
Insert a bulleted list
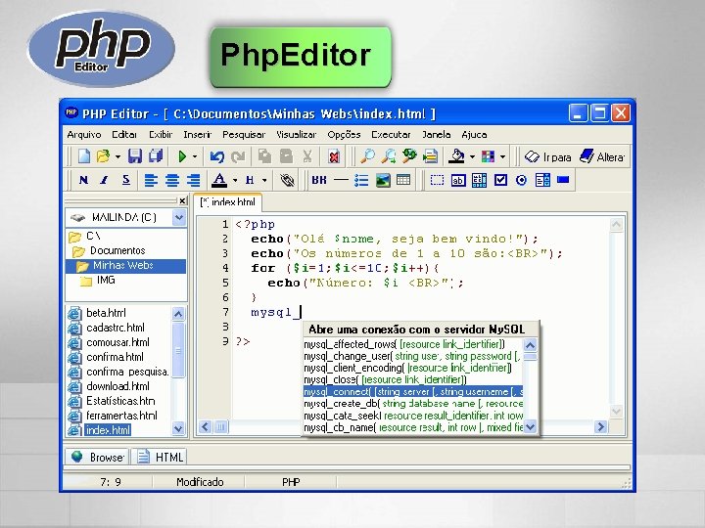pyautogui.click(x=361, y=180)
